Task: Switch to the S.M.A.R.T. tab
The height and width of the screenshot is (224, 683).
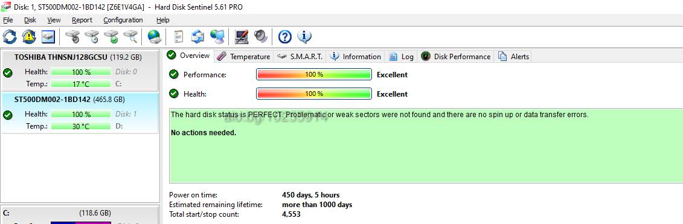Action: [x=301, y=57]
